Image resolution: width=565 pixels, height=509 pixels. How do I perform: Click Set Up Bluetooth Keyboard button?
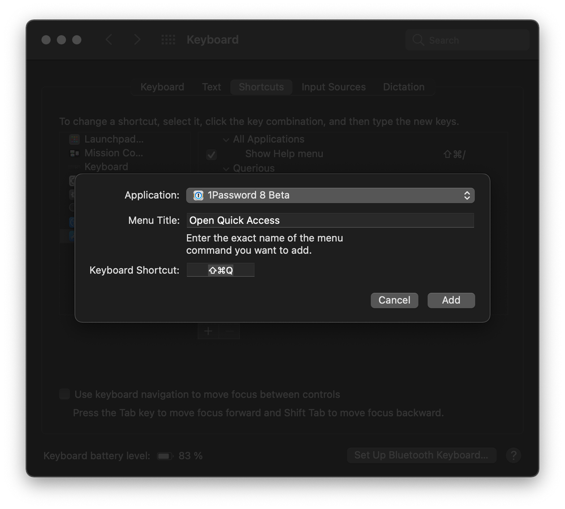click(421, 455)
